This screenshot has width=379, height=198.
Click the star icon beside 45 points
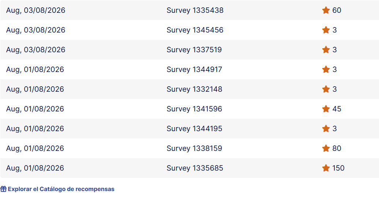(326, 109)
